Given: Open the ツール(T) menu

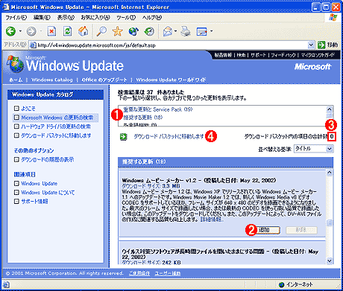Looking at the screenshot, I should [x=126, y=17].
